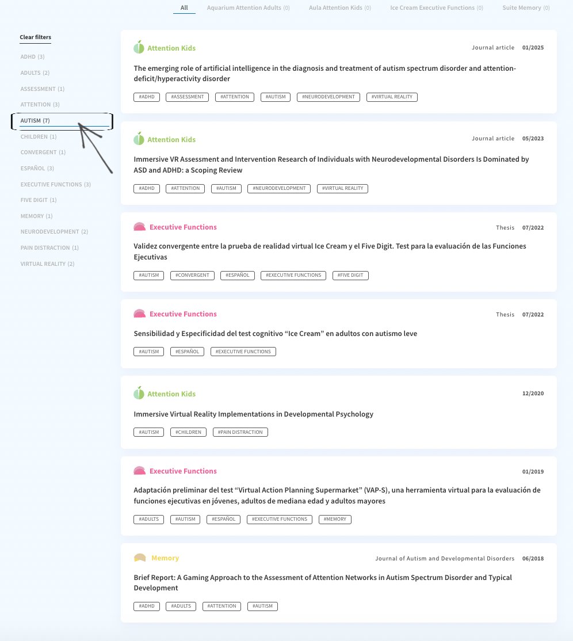Viewport: 573px width, 641px height.
Task: Click the yellow Memory icon on the Brief Report card
Action: pyautogui.click(x=140, y=558)
